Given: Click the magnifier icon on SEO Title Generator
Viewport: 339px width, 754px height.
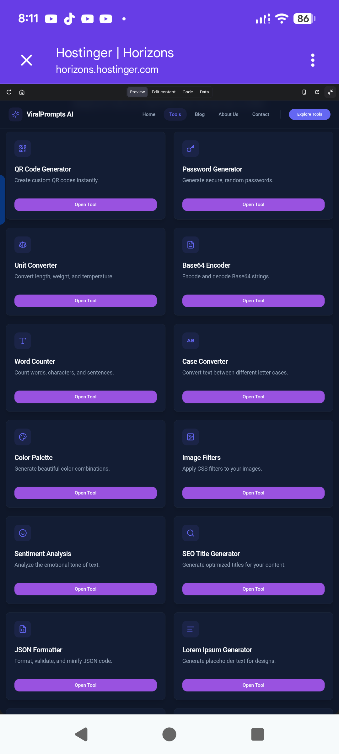Looking at the screenshot, I should tap(191, 533).
